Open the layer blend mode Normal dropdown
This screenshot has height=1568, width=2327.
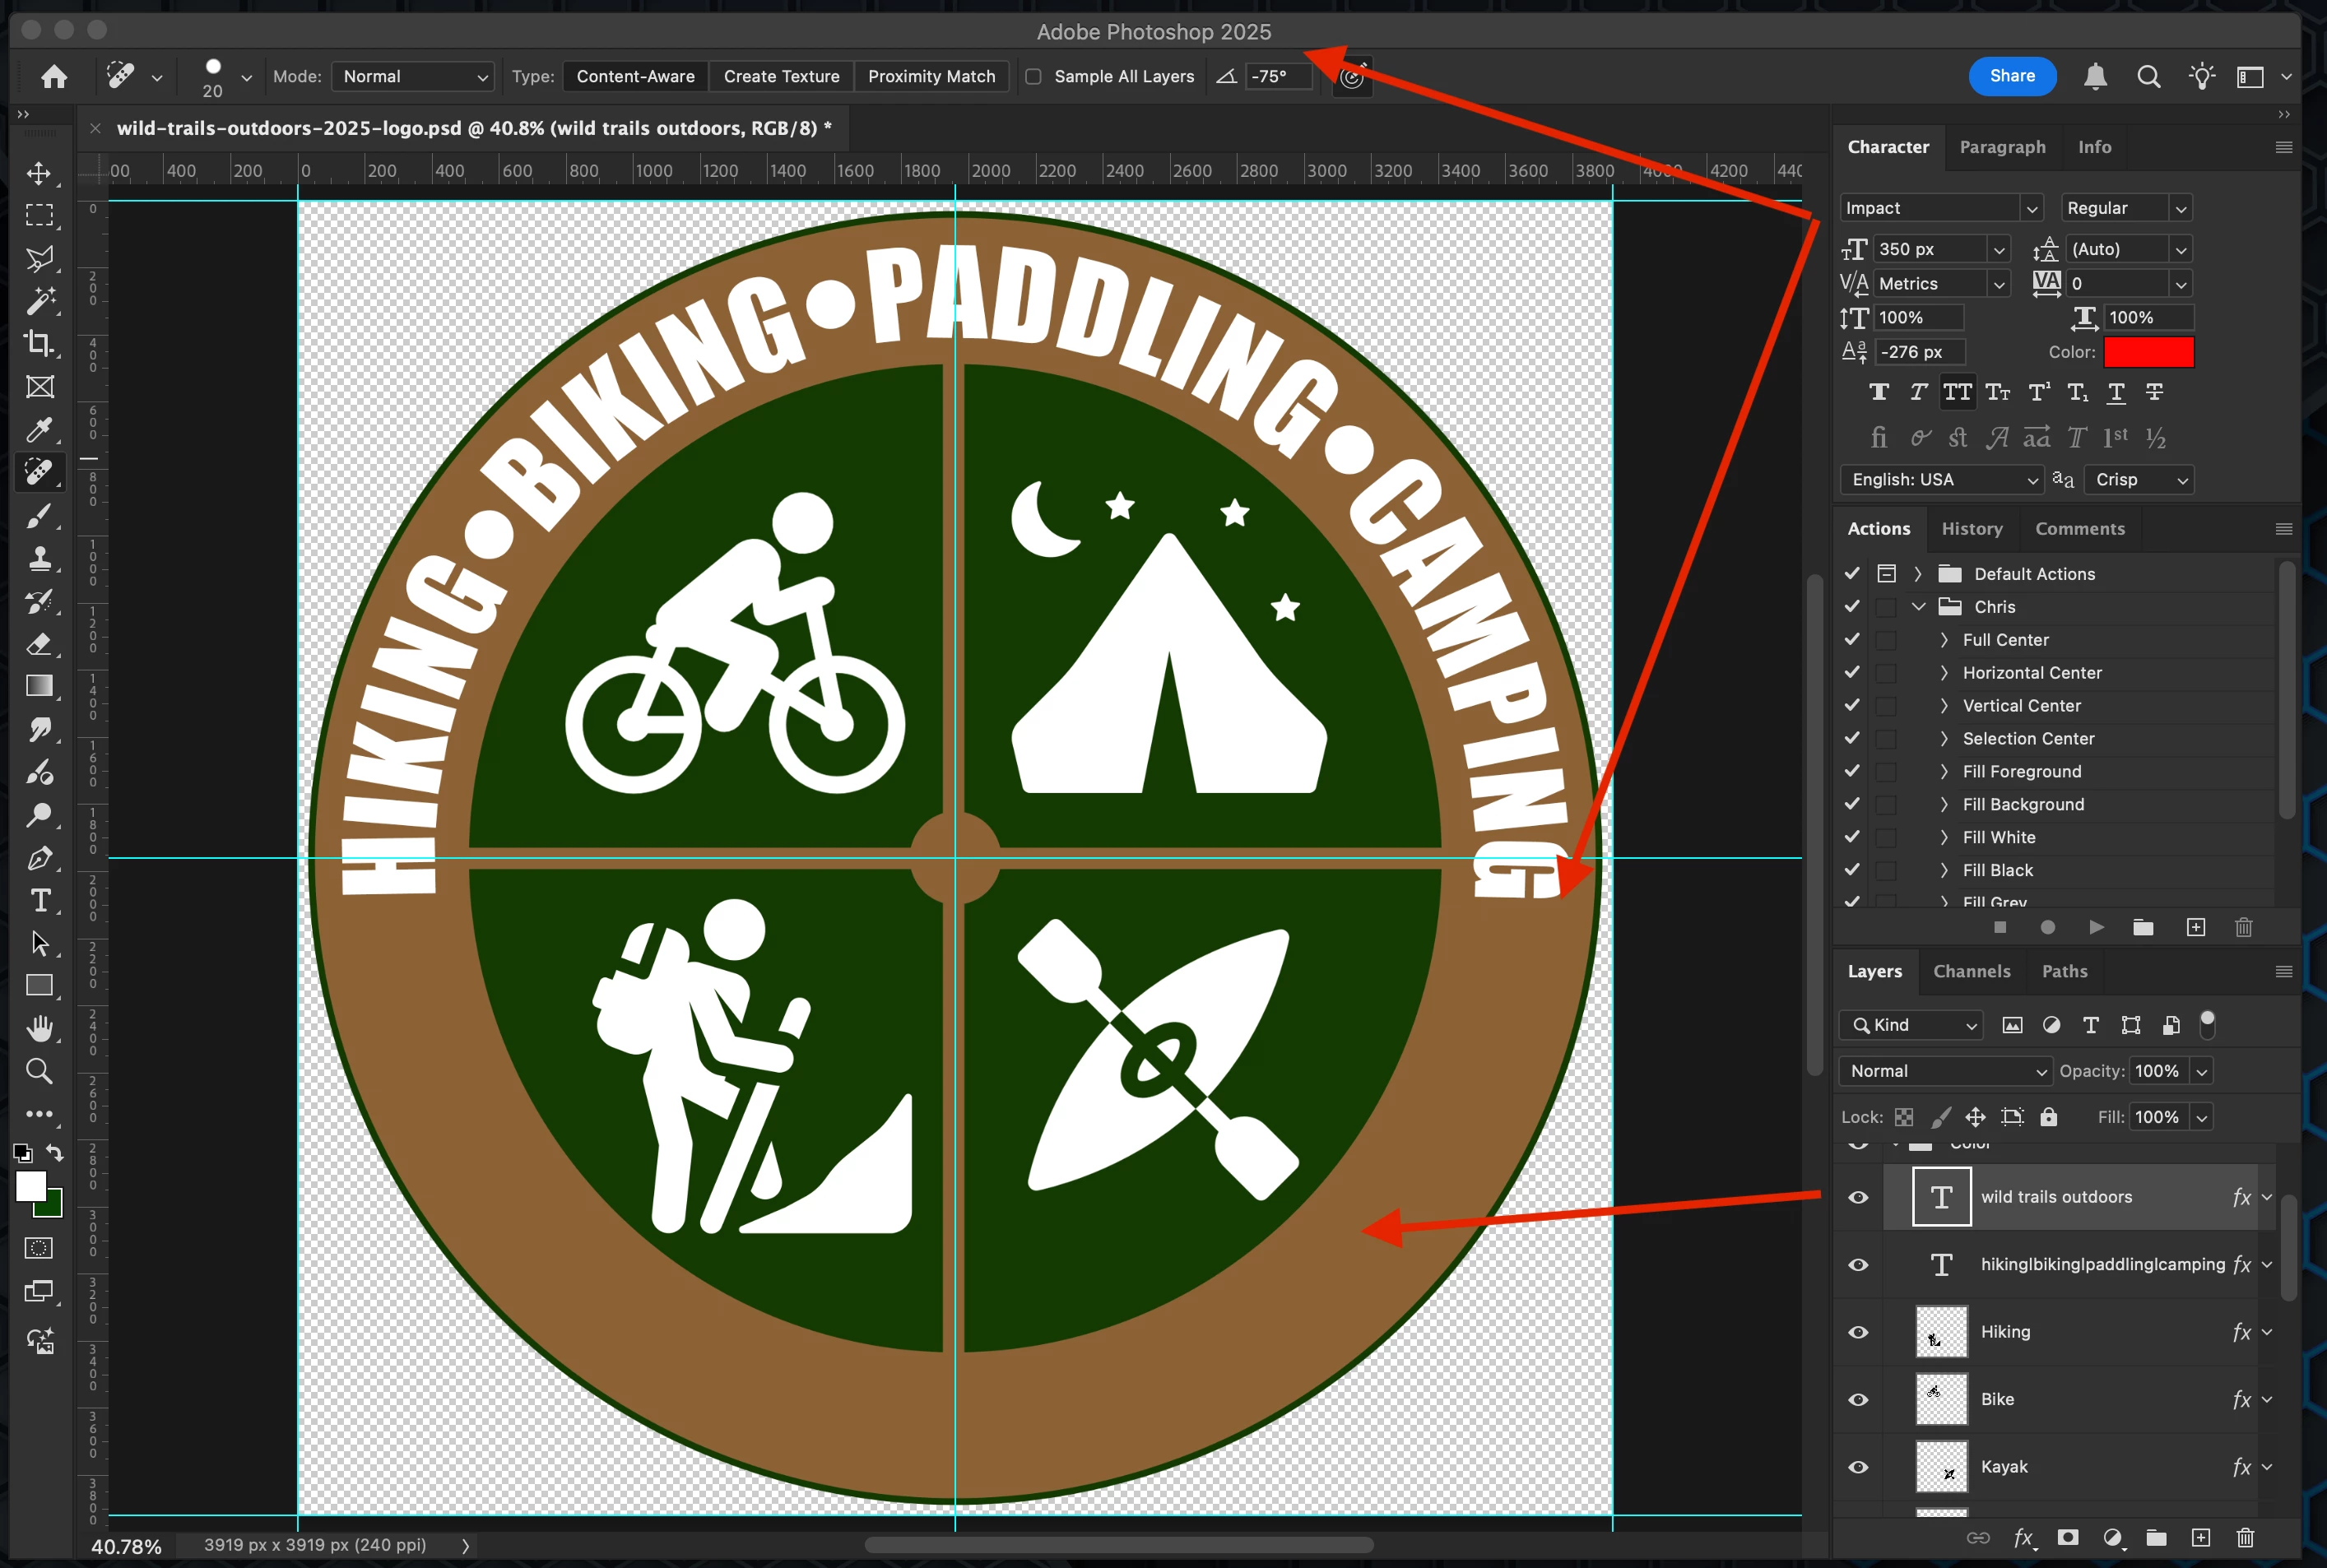pos(1944,1071)
